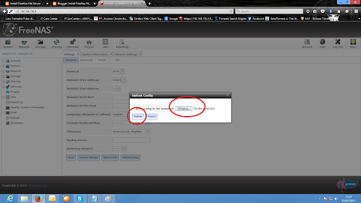Click Firefox back navigation arrow

(5, 11)
